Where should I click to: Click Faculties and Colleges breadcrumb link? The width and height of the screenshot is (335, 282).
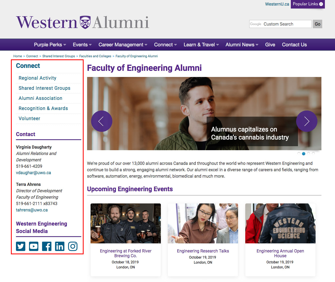pyautogui.click(x=95, y=56)
